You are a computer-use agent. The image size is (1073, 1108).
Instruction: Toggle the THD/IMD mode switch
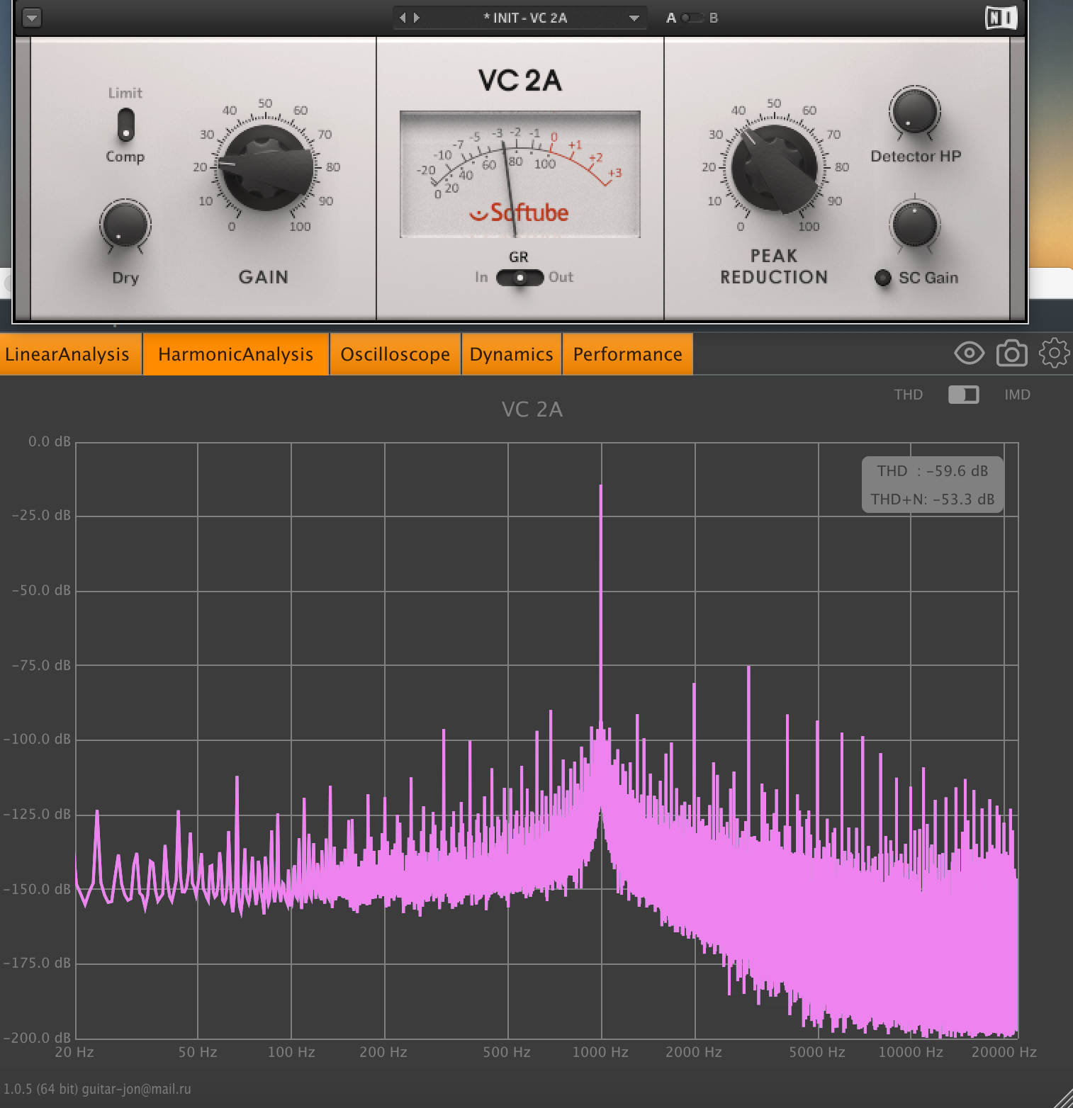(x=964, y=395)
